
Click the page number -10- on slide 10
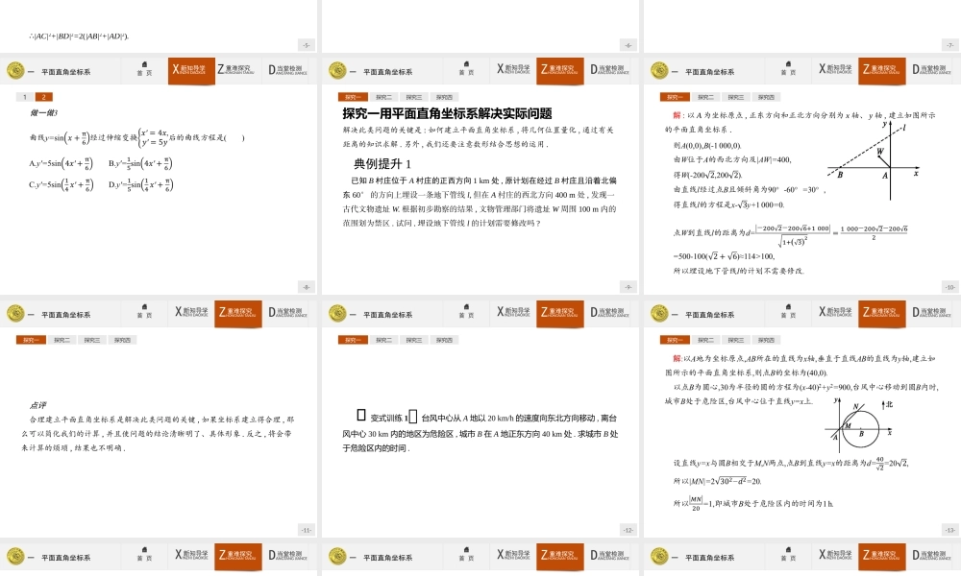[x=949, y=286]
